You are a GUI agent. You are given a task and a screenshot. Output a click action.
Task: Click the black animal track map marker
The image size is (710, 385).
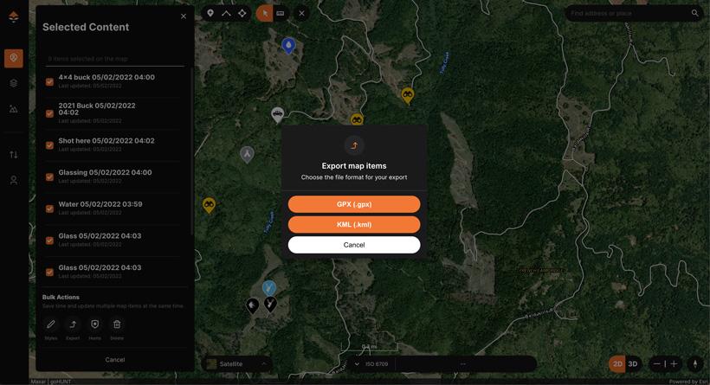pos(252,305)
